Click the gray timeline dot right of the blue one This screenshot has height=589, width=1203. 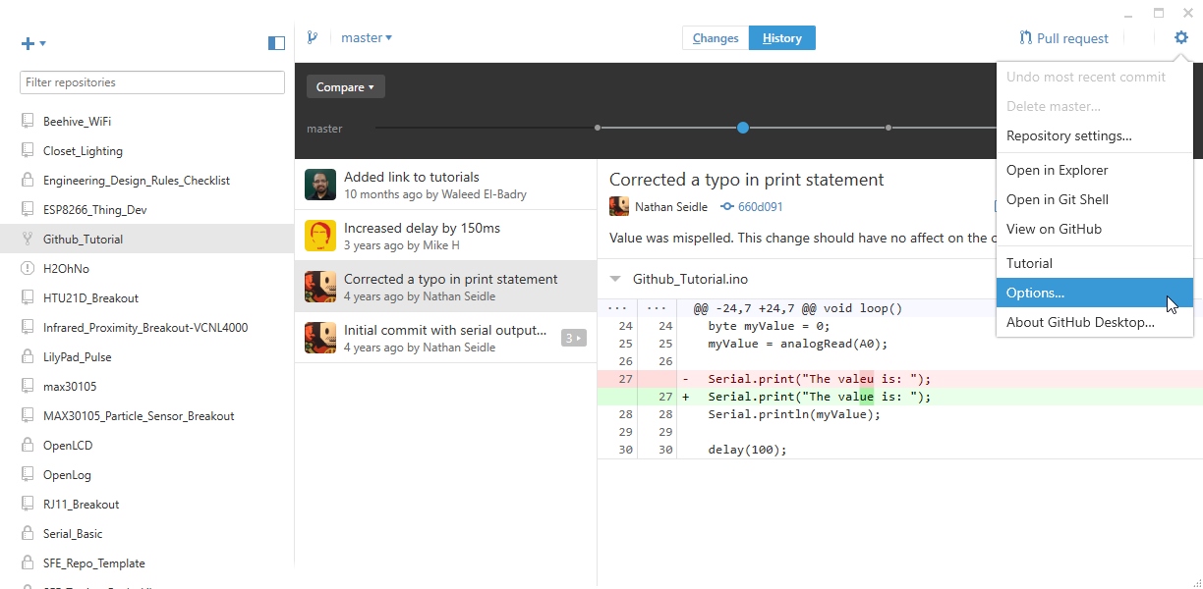[x=888, y=128]
